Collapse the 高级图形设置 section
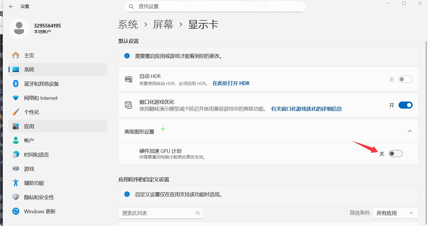The width and height of the screenshot is (428, 226). click(410, 131)
